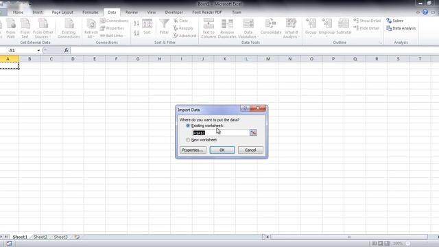
Task: Open Connections in the ribbon
Action: click(115, 21)
